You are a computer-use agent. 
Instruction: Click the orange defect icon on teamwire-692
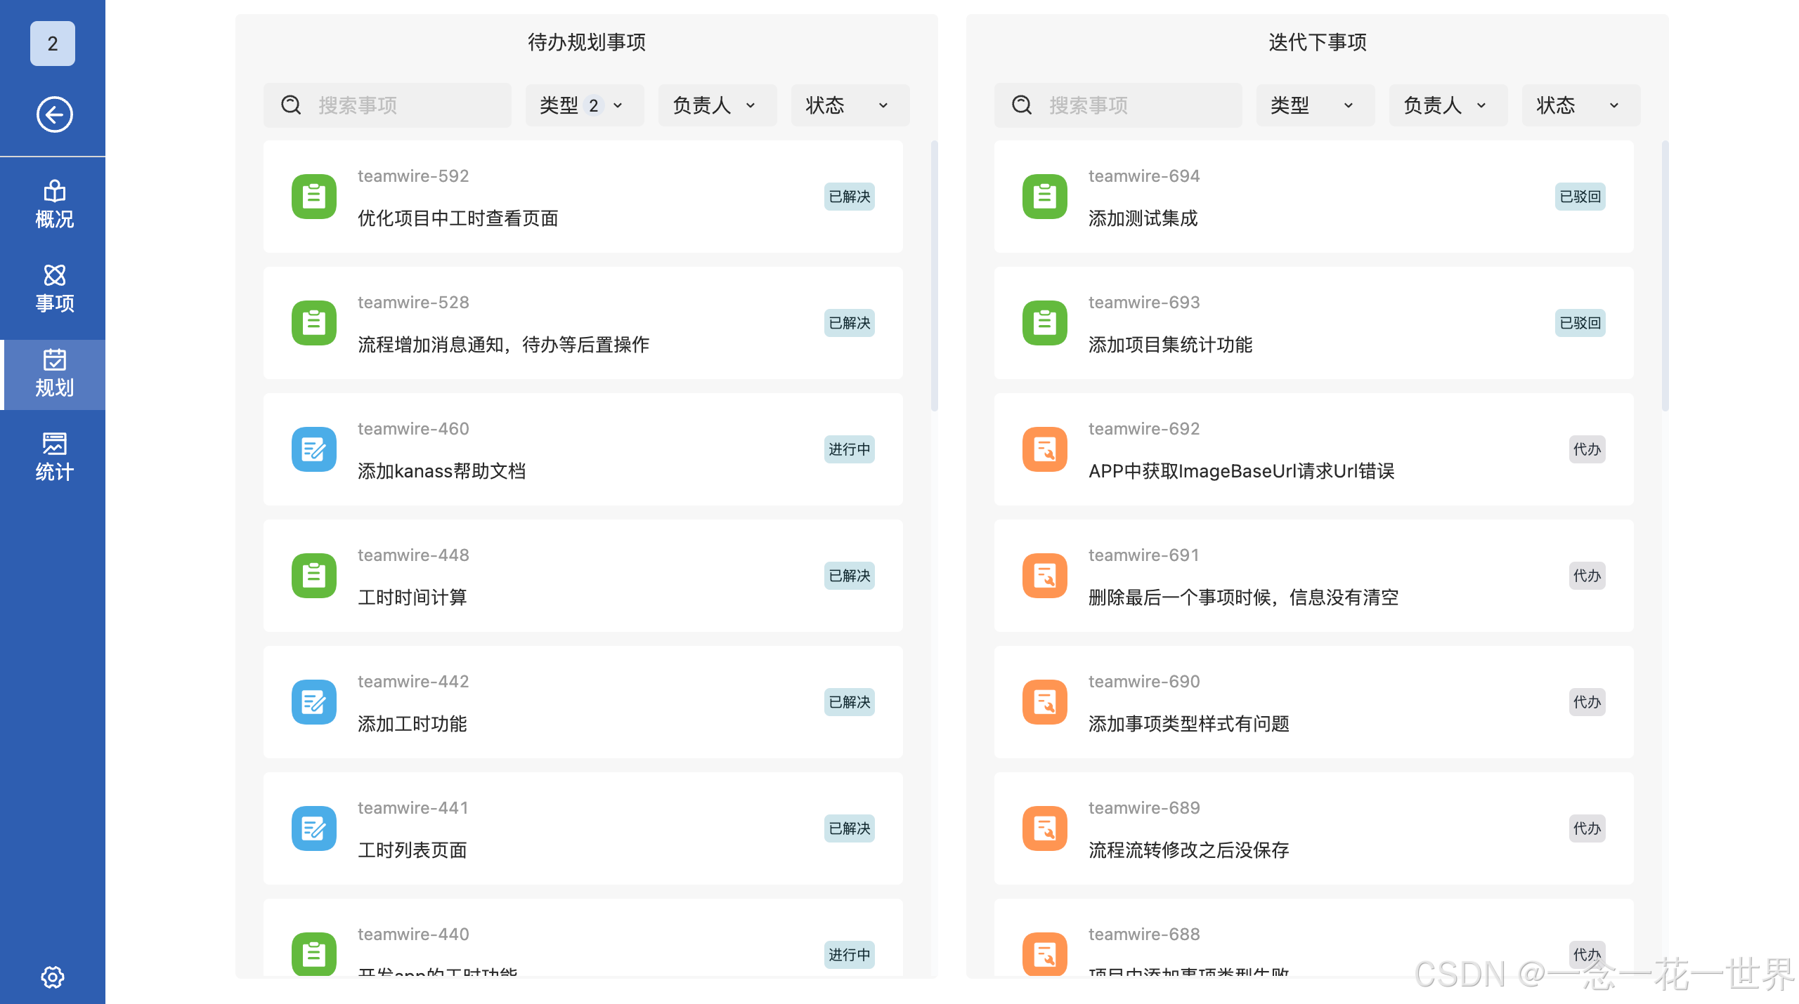1044,449
